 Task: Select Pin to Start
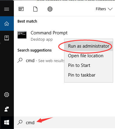pyautogui.click(x=89, y=65)
